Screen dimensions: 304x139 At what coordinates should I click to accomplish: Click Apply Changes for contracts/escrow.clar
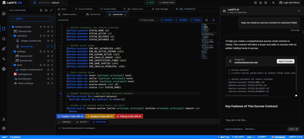click(286, 61)
